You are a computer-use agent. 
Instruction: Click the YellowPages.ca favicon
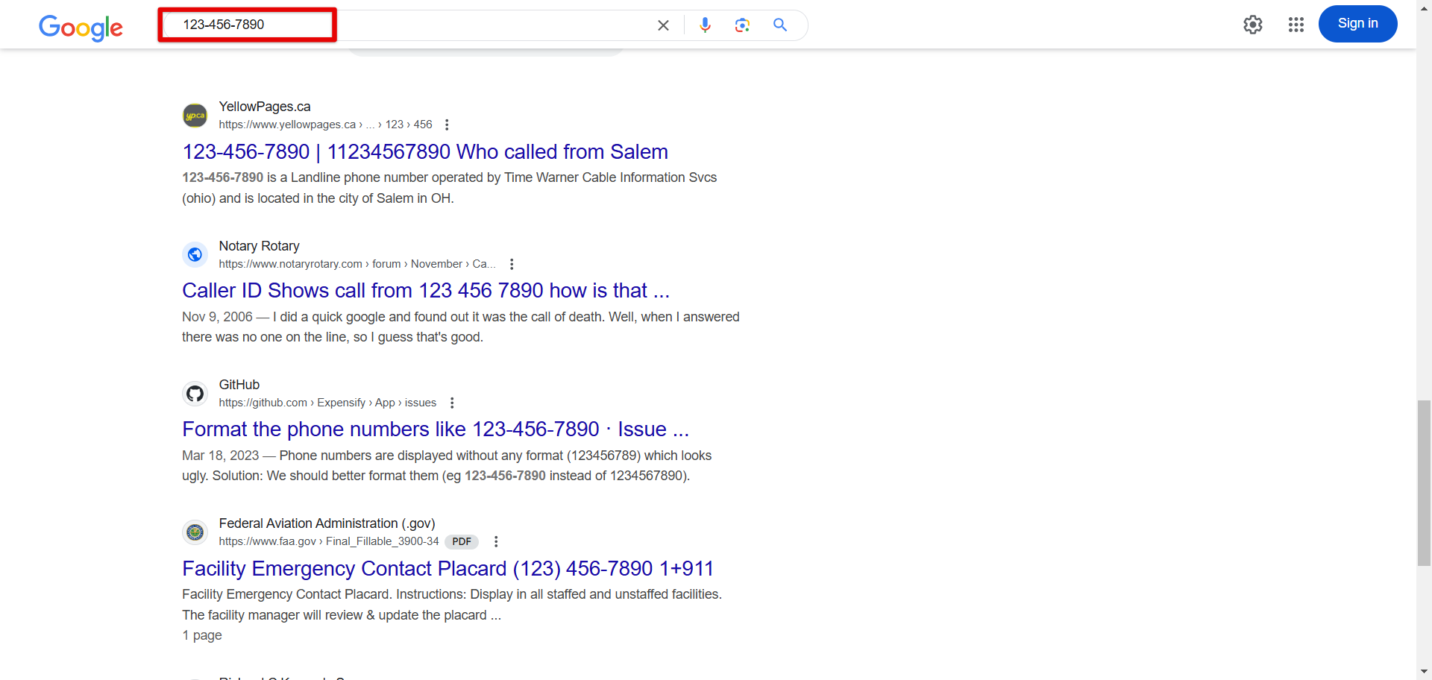point(195,116)
